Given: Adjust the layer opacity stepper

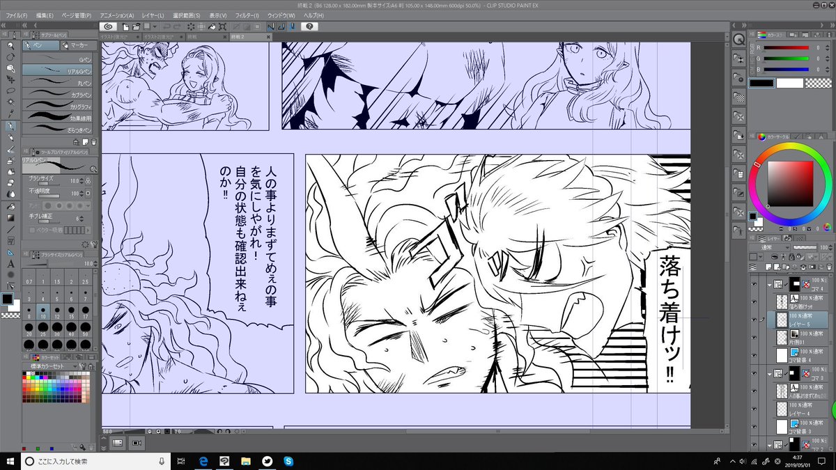Looking at the screenshot, I should click(x=829, y=247).
